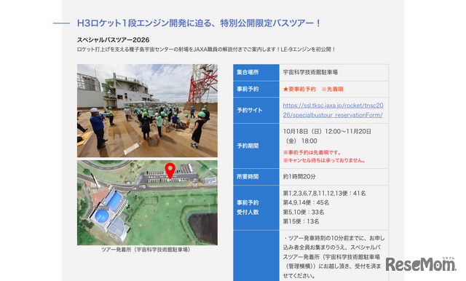Click the '事前予約 受付人数' header cell

coord(256,207)
